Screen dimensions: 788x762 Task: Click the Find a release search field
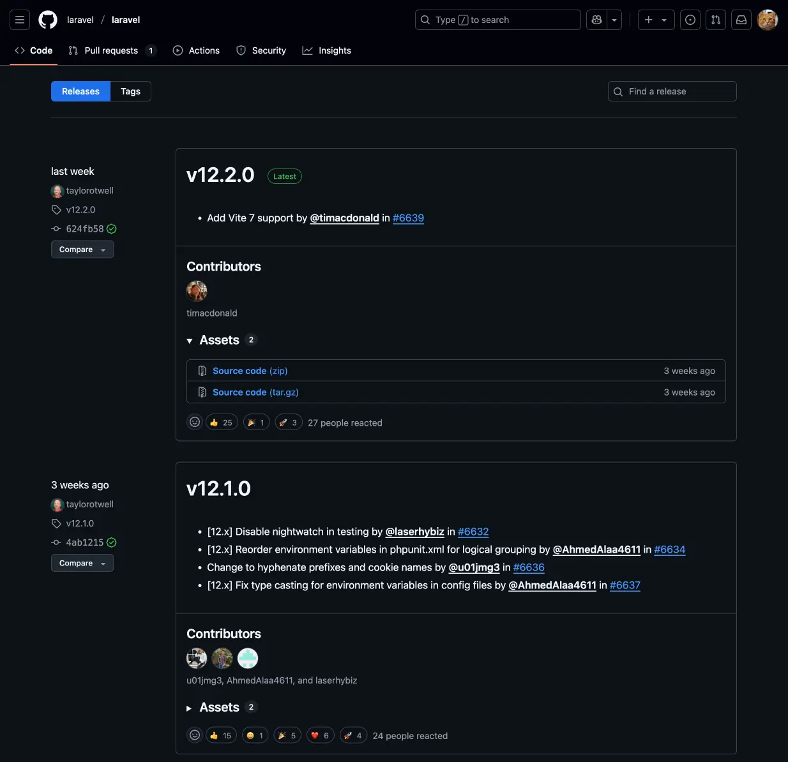671,91
